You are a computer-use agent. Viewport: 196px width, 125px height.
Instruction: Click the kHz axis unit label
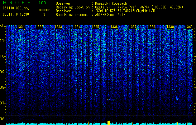point(3,25)
